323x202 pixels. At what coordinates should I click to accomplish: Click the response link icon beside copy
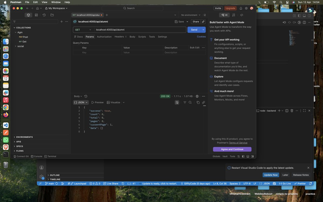203,102
